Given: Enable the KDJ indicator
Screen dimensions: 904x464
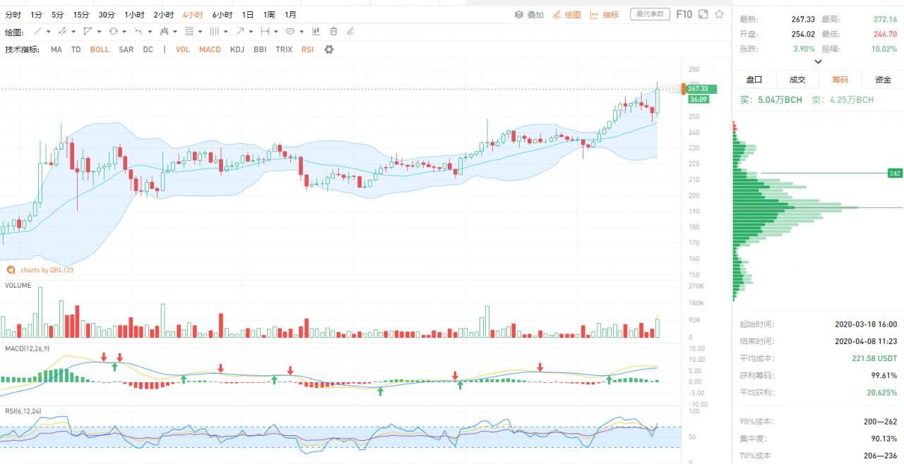Looking at the screenshot, I should click(237, 49).
